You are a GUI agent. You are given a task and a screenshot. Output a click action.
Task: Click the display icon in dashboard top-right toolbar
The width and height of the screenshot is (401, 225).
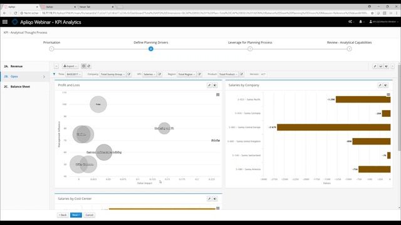coord(381,66)
